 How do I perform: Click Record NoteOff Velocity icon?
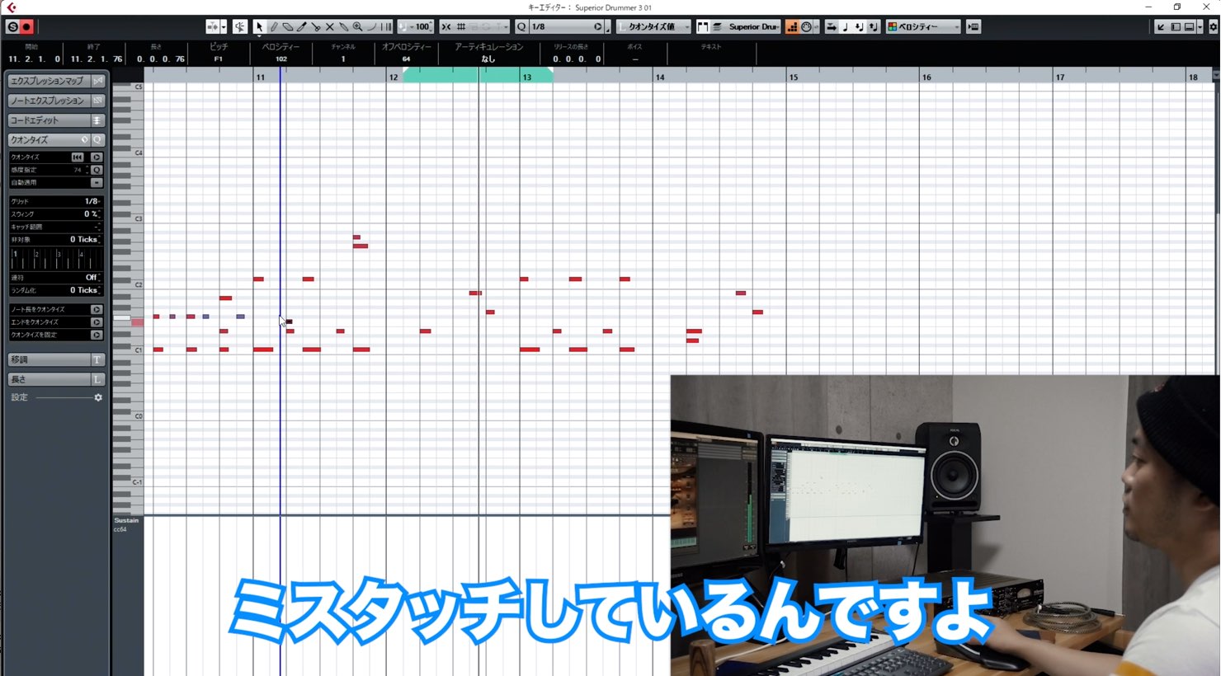[x=874, y=26]
